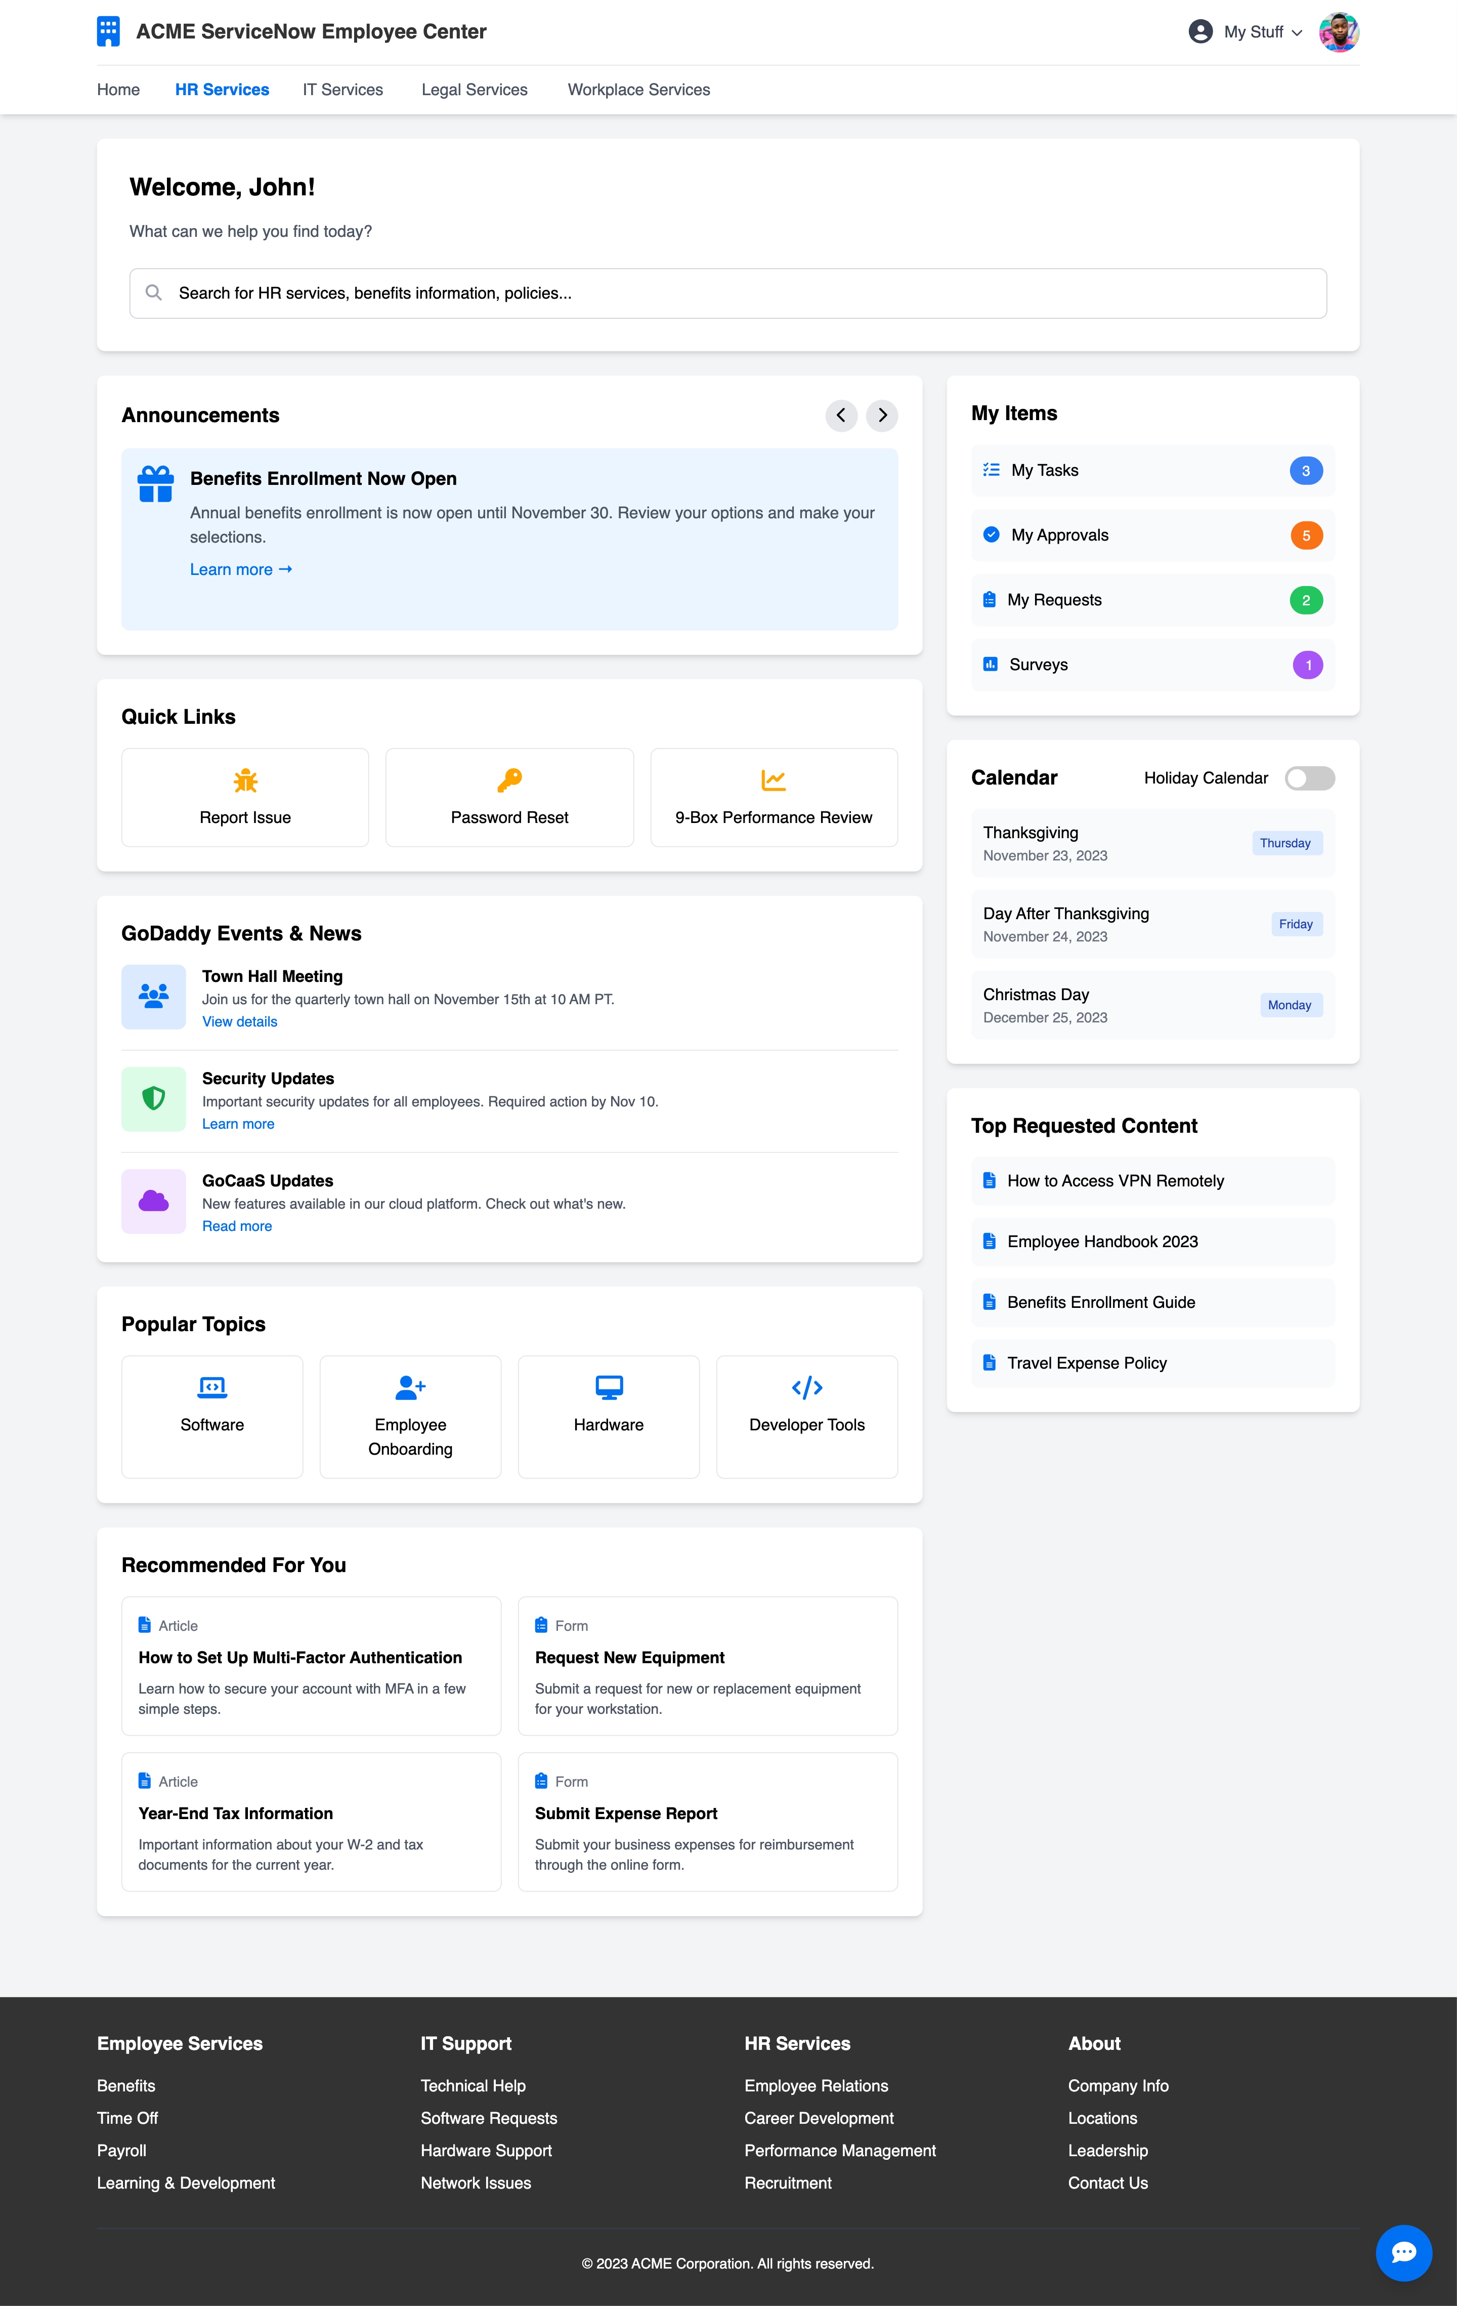Click the shield icon beside Security Updates
1457x2306 pixels.
(153, 1098)
